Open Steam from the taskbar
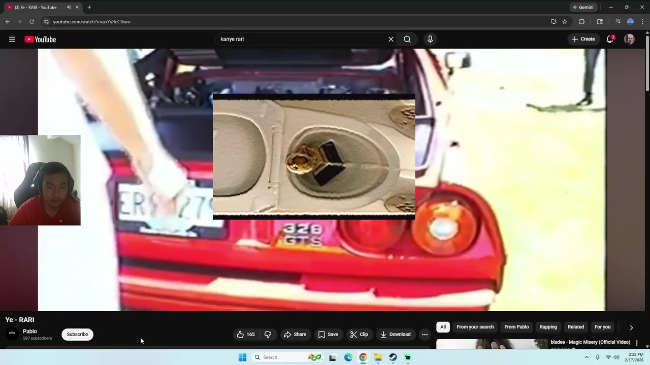The image size is (650, 365). click(x=393, y=357)
